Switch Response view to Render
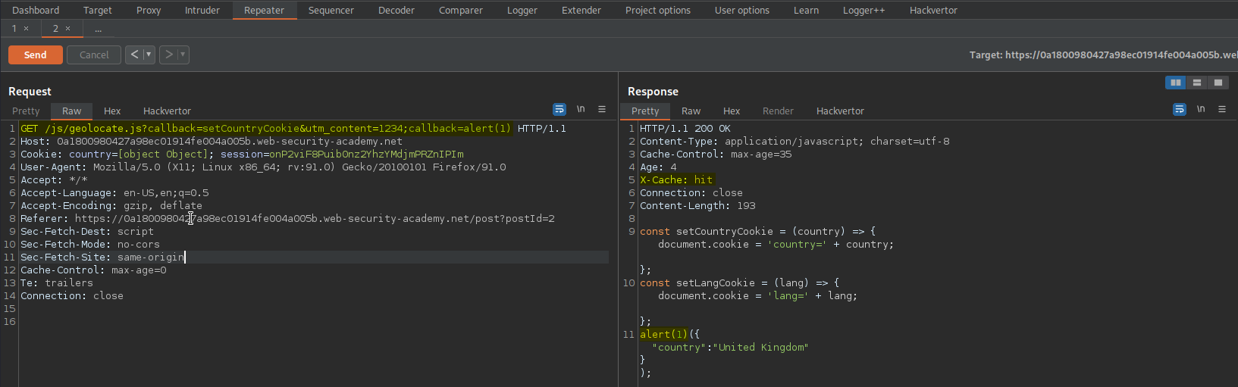This screenshot has width=1238, height=387. (778, 111)
